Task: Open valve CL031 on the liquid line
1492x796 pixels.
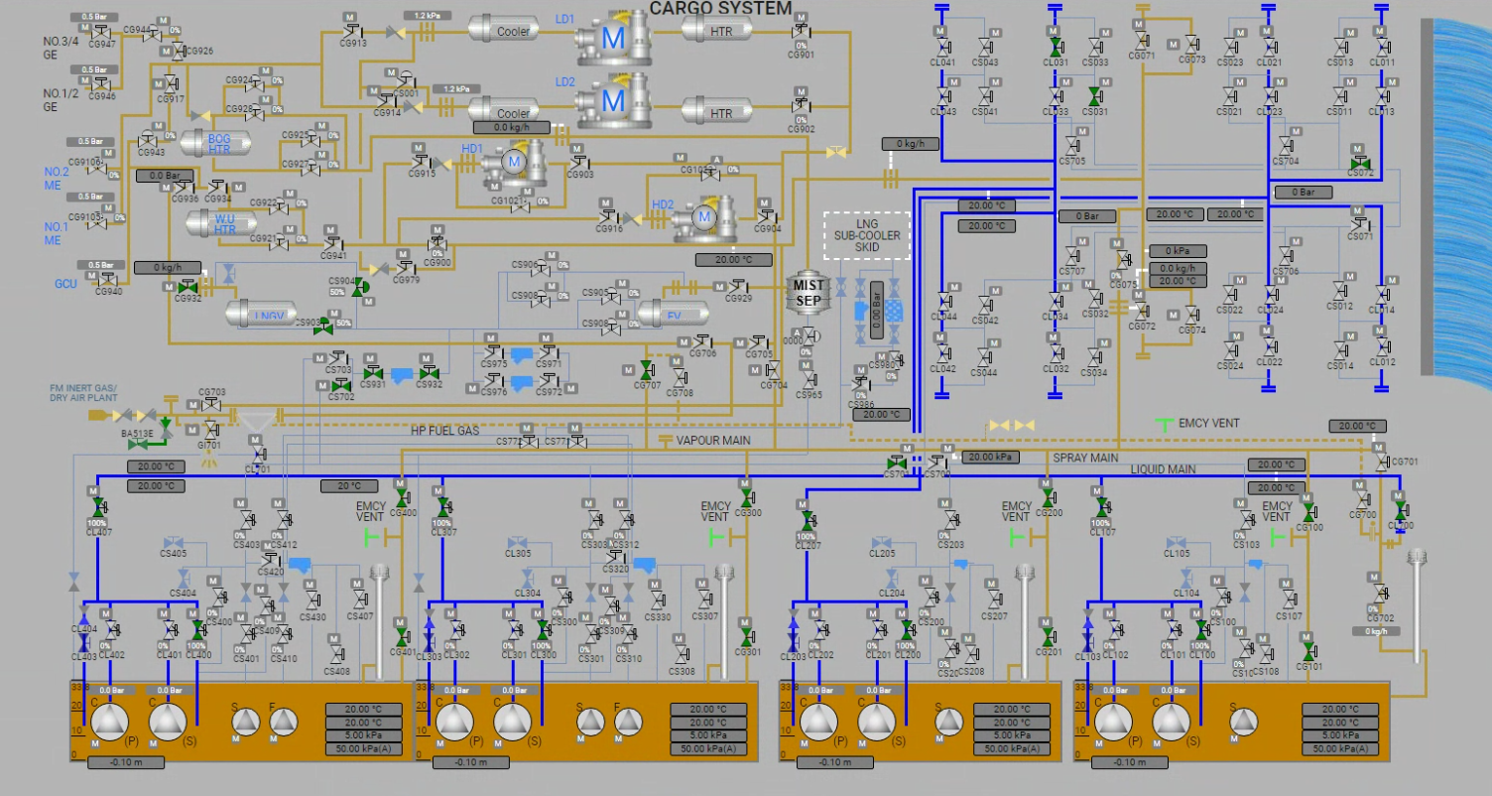Action: [1055, 47]
